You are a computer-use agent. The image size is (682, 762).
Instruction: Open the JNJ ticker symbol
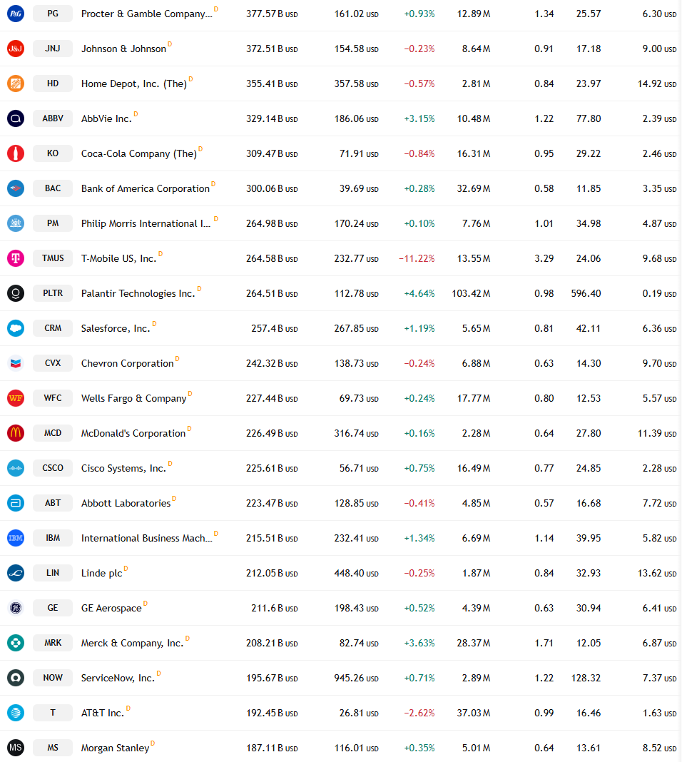(x=53, y=49)
